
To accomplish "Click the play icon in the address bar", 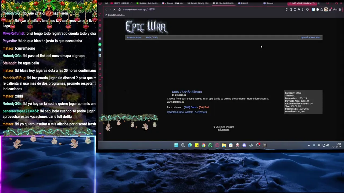I will pos(303,9).
